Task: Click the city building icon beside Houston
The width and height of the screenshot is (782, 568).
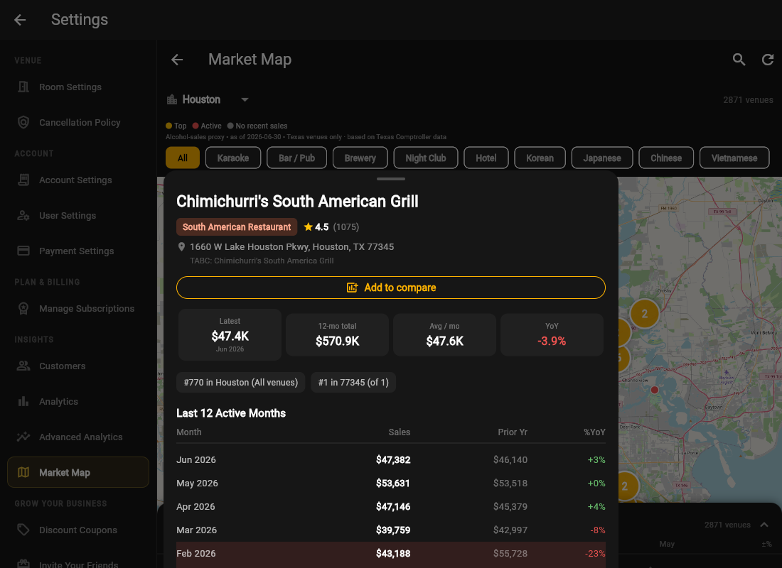Action: coord(172,99)
